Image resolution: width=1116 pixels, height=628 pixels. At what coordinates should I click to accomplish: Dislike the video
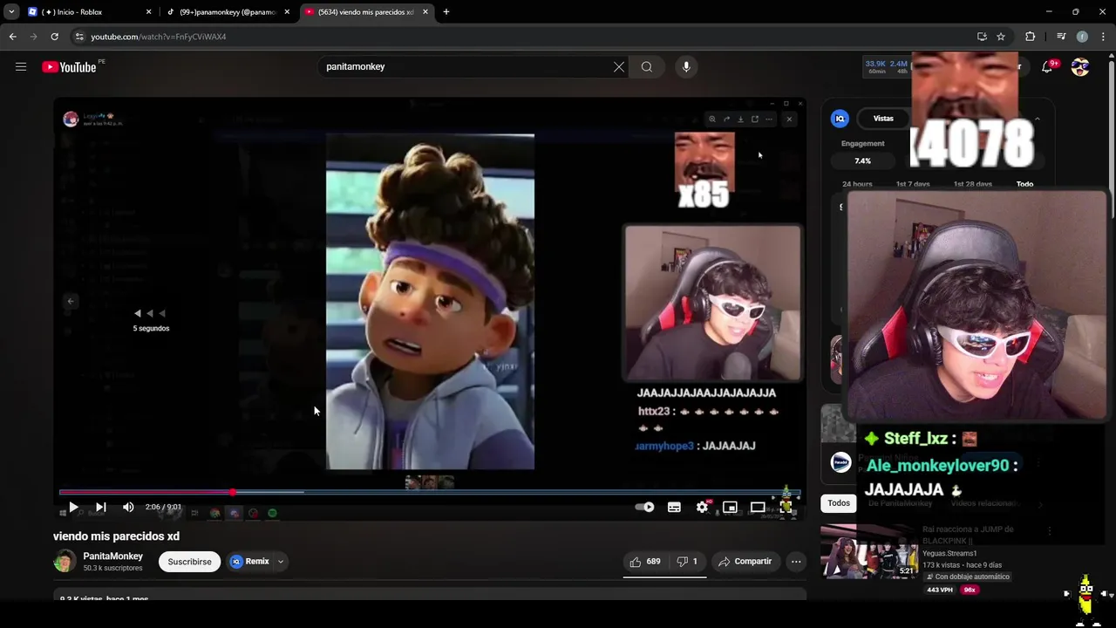click(x=687, y=562)
